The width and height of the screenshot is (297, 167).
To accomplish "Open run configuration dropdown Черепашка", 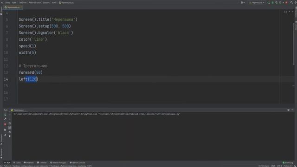I will point(257,3).
